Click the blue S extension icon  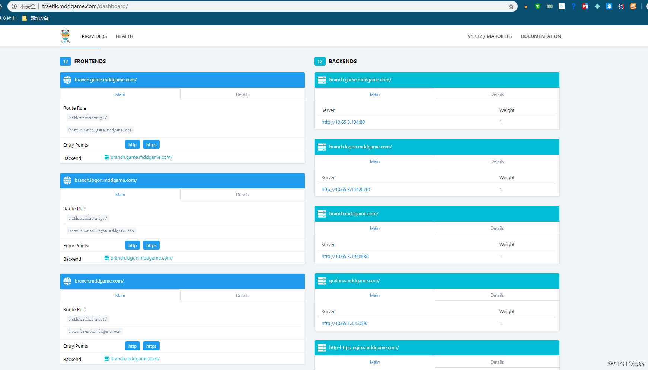[x=609, y=6]
